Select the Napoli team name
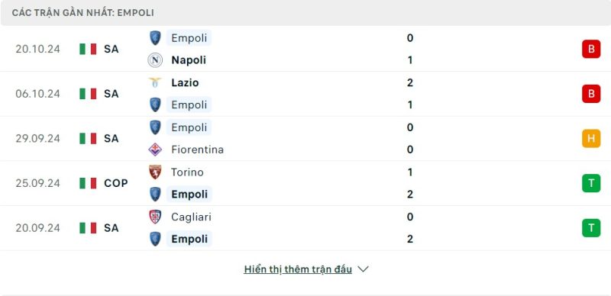Viewport: 611px width, 296px height. (189, 60)
